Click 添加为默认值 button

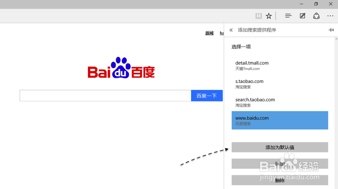(x=280, y=147)
